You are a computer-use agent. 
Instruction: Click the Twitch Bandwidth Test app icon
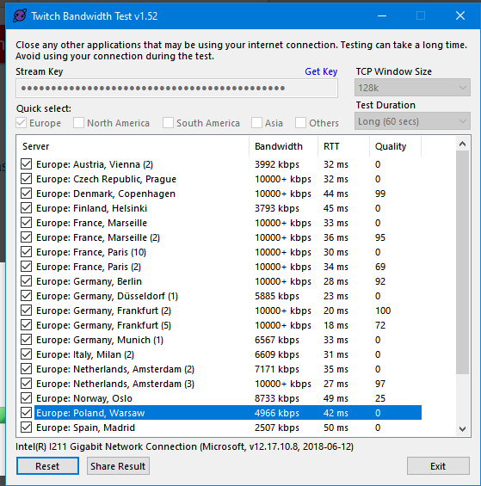pos(20,15)
